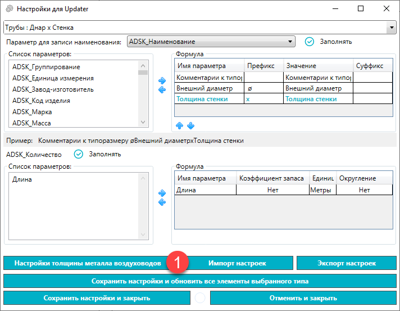This screenshot has width=400, height=311.
Task: Move formula row down with down arrow
Action: [190, 125]
